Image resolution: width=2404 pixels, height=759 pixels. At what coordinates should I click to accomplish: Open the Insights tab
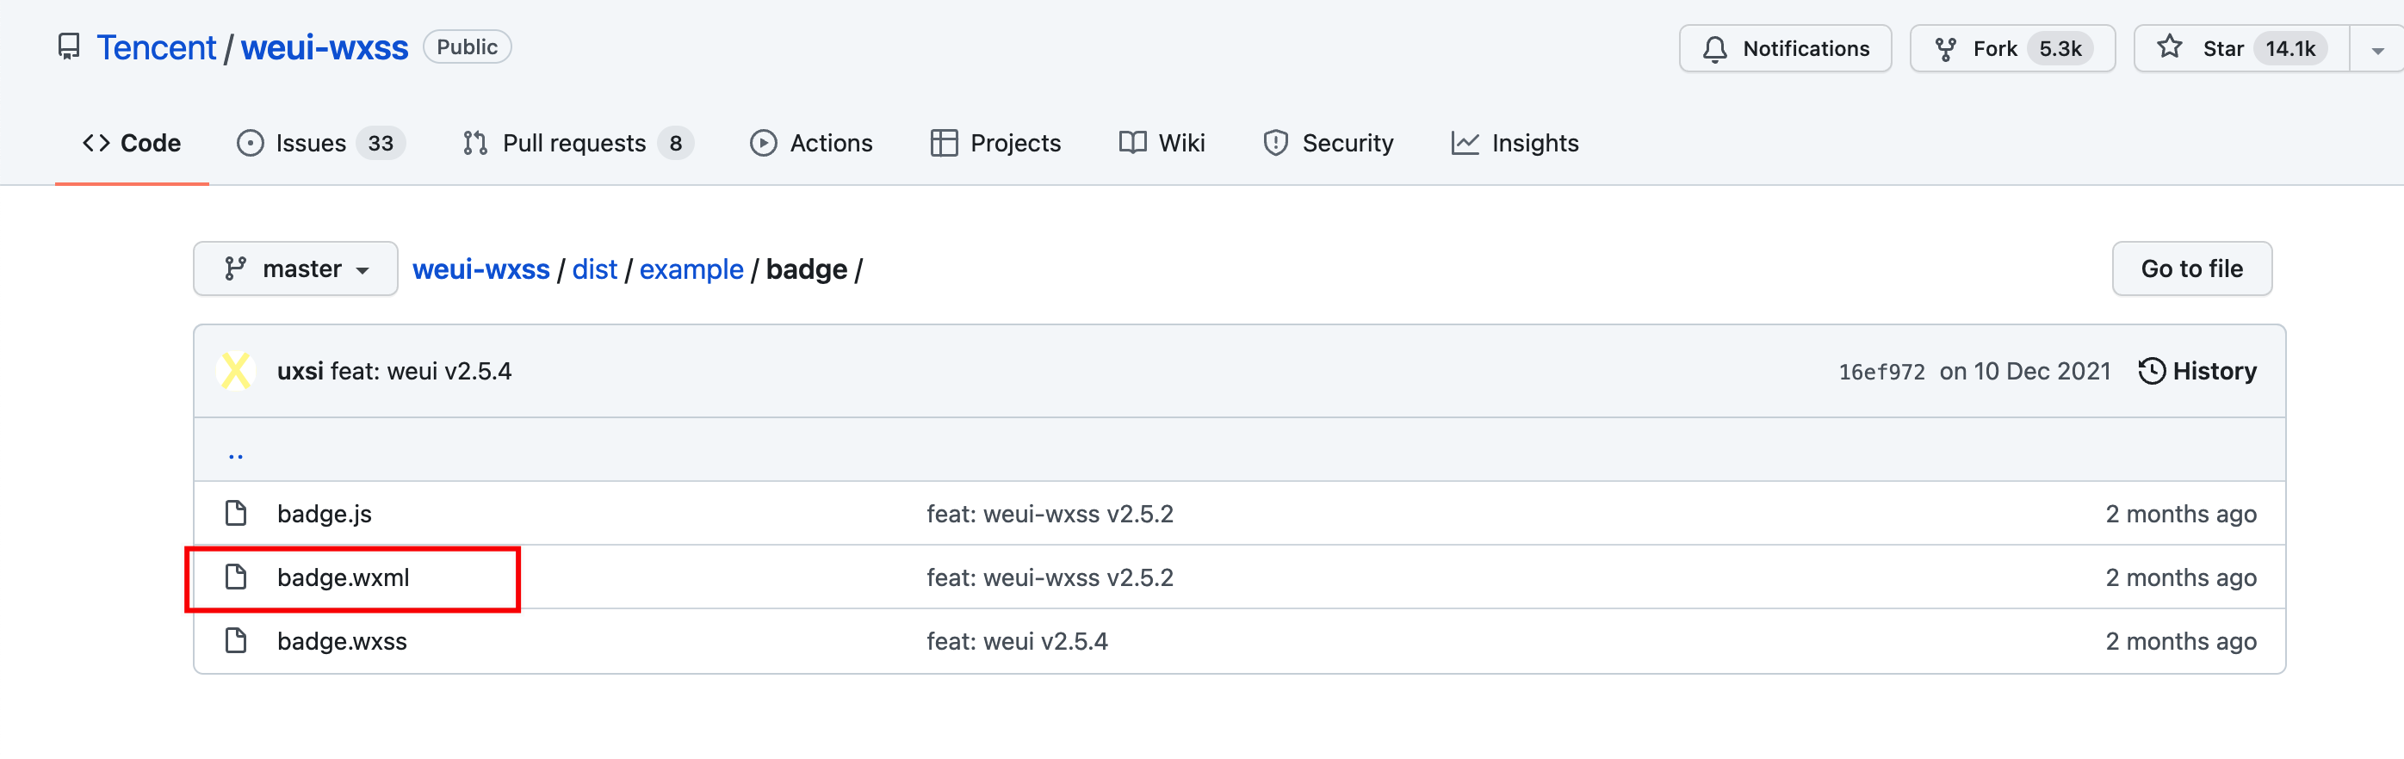pyautogui.click(x=1515, y=143)
